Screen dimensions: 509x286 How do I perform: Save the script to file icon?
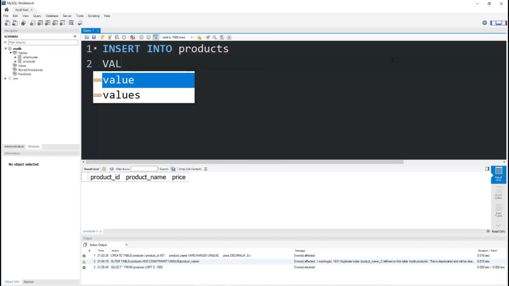pyautogui.click(x=94, y=37)
